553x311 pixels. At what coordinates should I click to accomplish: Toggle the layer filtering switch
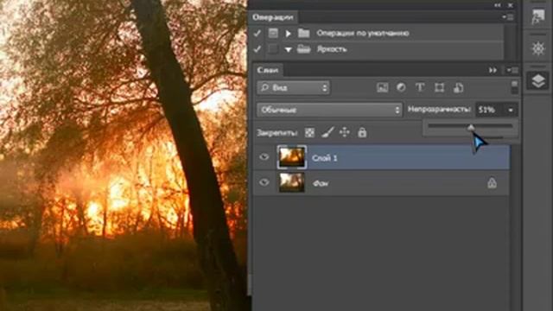click(x=515, y=87)
